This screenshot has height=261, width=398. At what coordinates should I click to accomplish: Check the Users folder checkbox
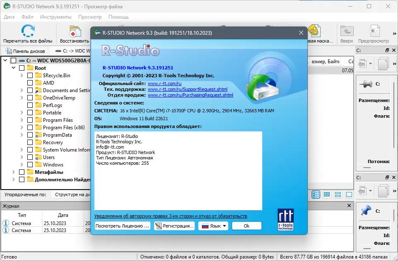pyautogui.click(x=30, y=157)
